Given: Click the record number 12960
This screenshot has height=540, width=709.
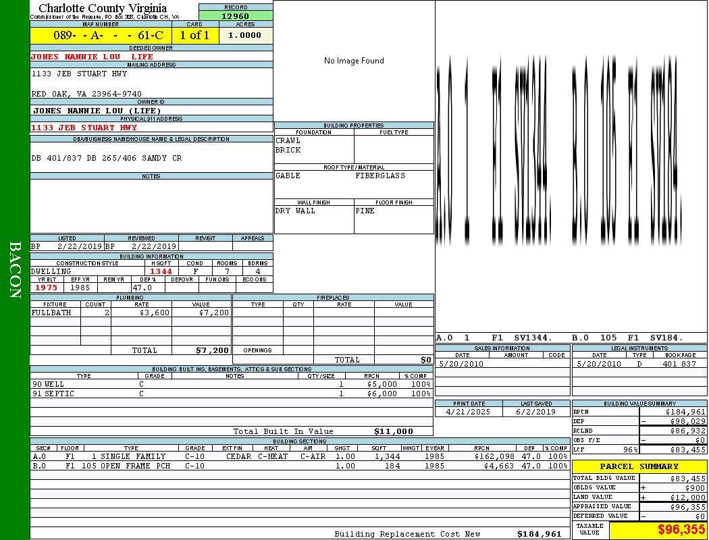Looking at the screenshot, I should pyautogui.click(x=236, y=16).
